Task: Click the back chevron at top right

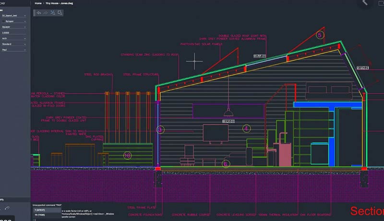Action: 365,2
